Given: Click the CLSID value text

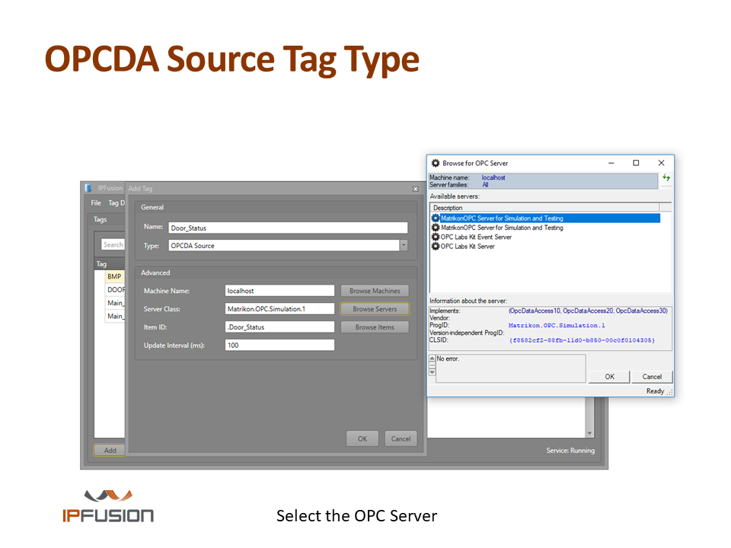Looking at the screenshot, I should coord(581,340).
